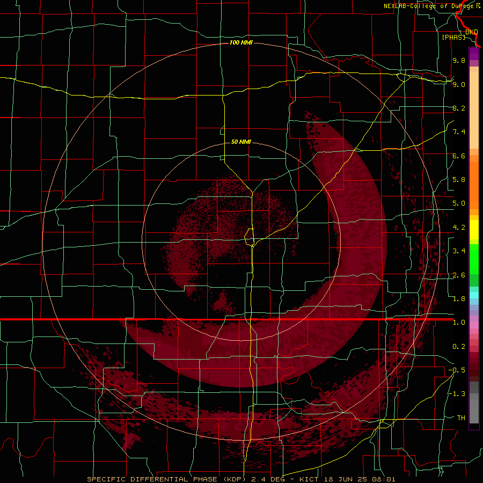Click the 100 NMI range ring label
The image size is (483, 483).
point(241,42)
